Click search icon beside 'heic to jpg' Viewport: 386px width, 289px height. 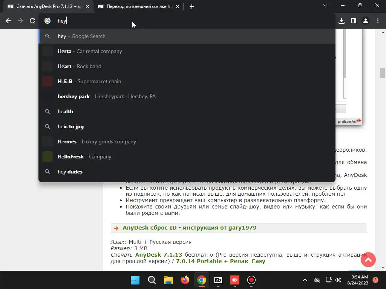coord(47,126)
